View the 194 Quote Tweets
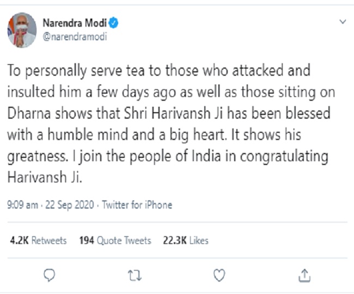The height and width of the screenshot is (294, 354). pos(115,240)
